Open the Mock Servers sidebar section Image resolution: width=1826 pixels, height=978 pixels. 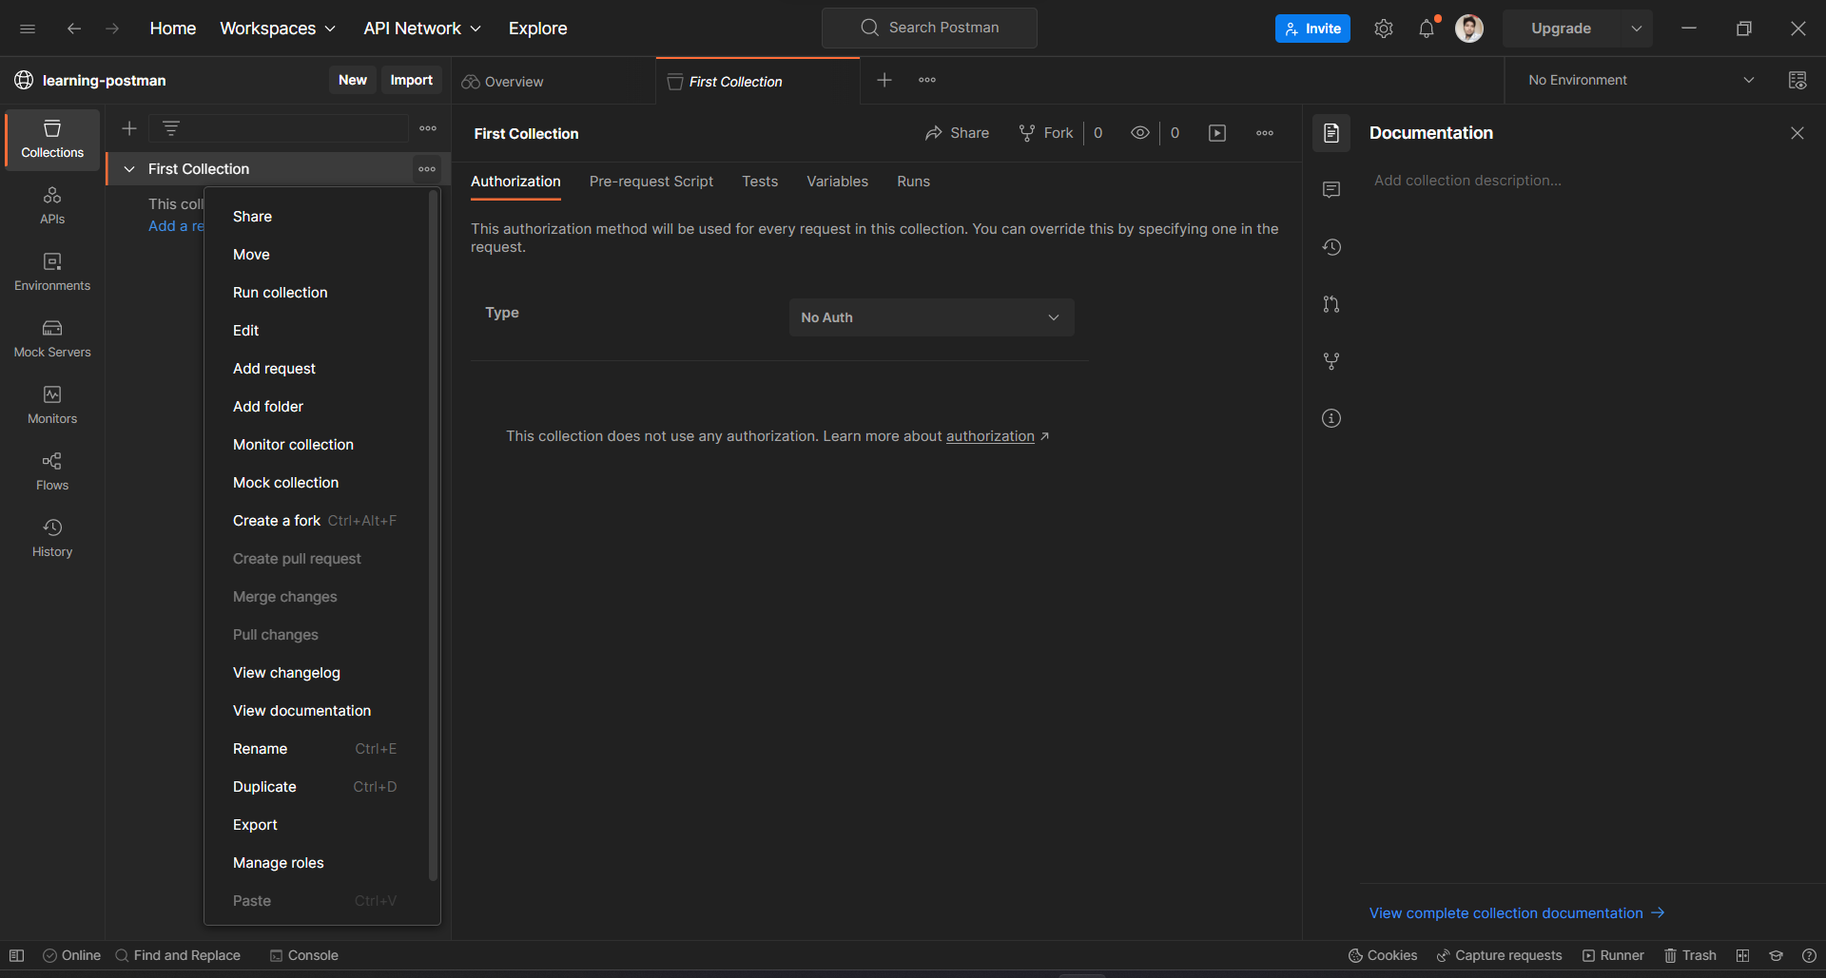pos(52,339)
